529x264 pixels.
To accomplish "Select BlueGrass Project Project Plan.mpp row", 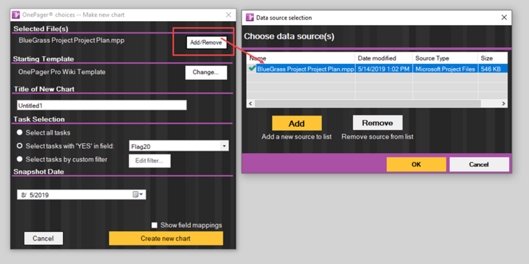I will coord(377,69).
